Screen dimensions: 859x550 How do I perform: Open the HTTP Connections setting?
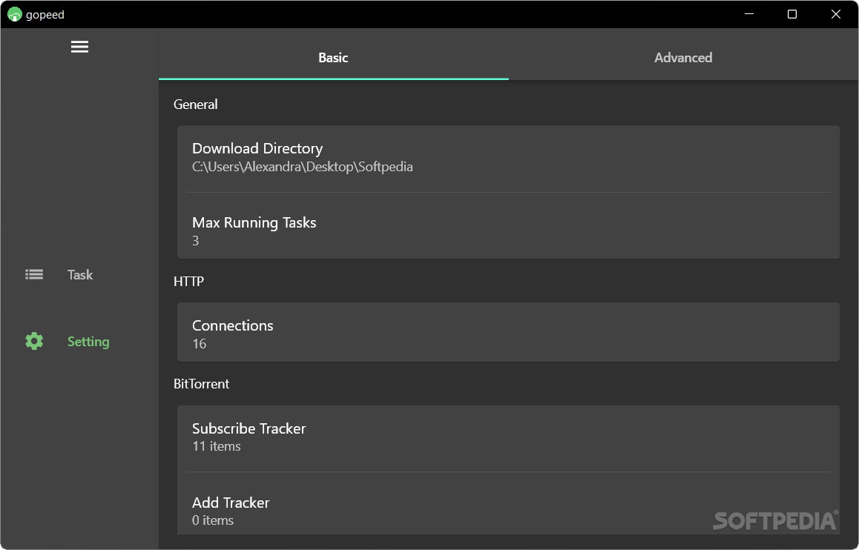508,332
